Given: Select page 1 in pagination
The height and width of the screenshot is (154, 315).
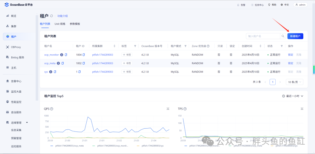Looking at the screenshot, I should point(273,82).
